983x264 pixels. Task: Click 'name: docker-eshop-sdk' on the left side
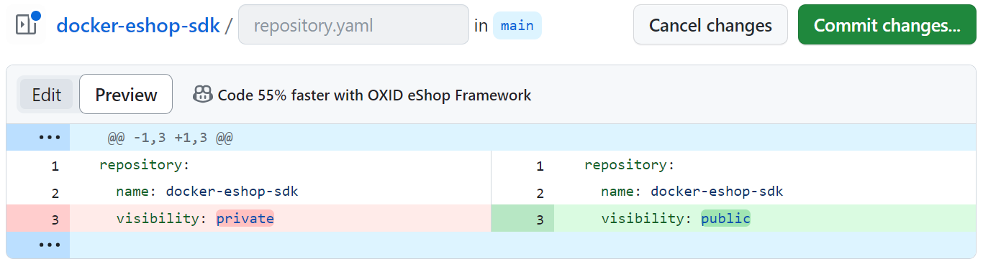tap(207, 192)
